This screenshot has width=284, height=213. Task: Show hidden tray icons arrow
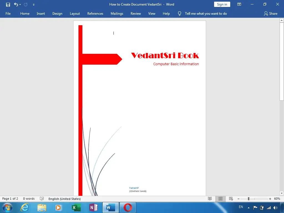[249, 208]
